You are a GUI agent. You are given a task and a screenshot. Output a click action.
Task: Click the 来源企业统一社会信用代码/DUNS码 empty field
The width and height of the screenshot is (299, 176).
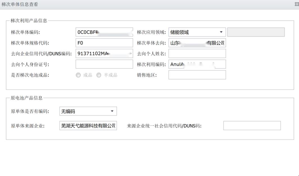[252, 126]
